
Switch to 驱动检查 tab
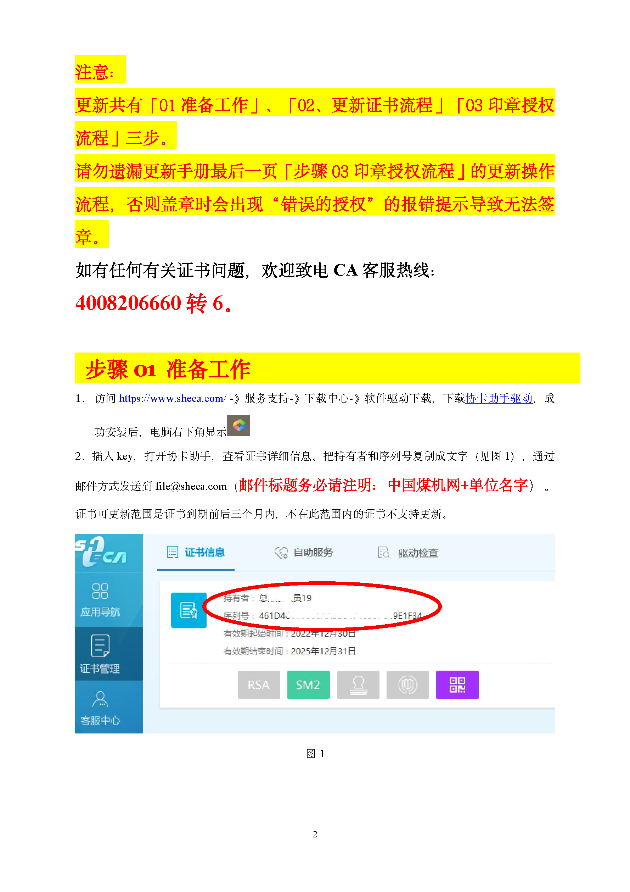[x=407, y=553]
